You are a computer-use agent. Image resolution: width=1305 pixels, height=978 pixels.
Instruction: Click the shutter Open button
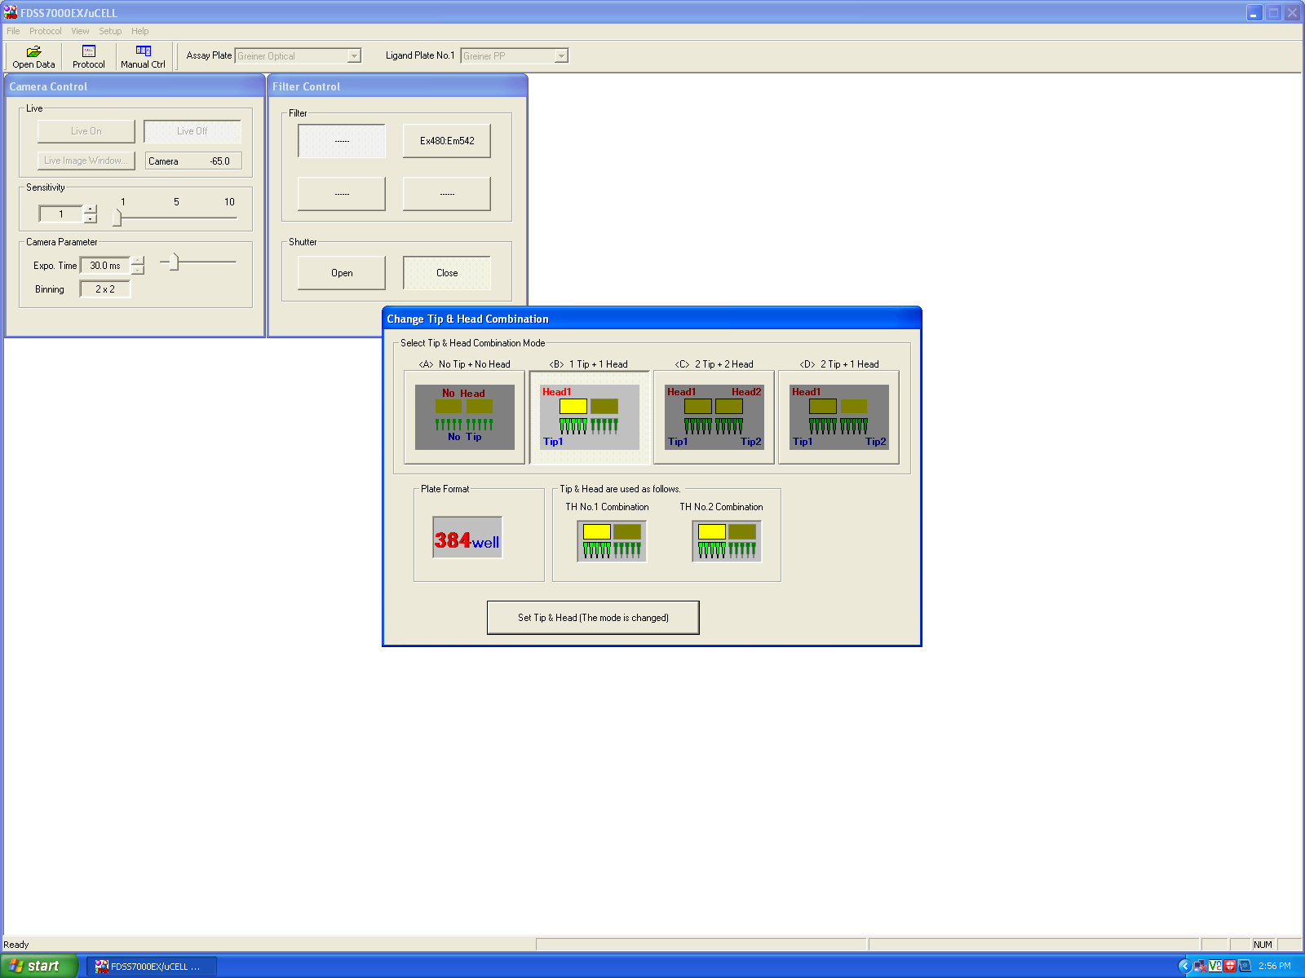coord(342,273)
